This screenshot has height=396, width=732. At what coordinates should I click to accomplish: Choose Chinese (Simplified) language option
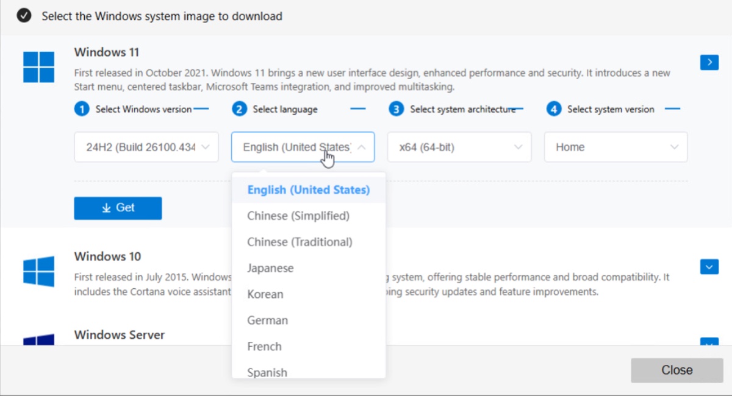tap(298, 216)
